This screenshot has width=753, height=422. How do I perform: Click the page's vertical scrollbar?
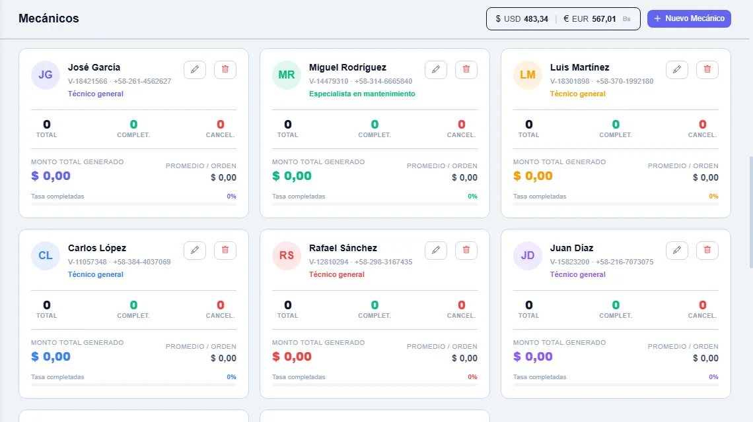click(750, 212)
